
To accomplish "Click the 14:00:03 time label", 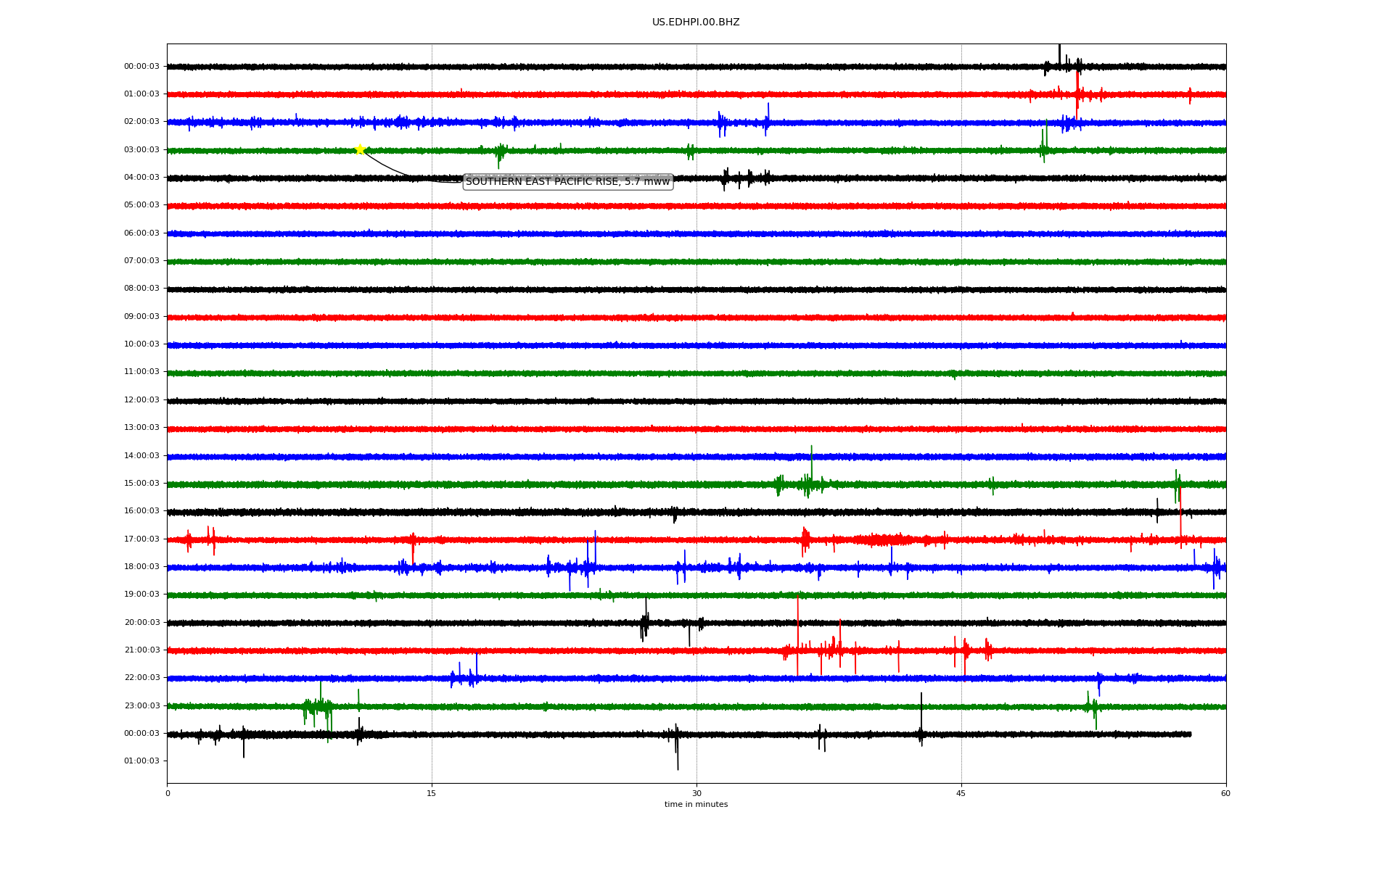I will click(x=141, y=456).
